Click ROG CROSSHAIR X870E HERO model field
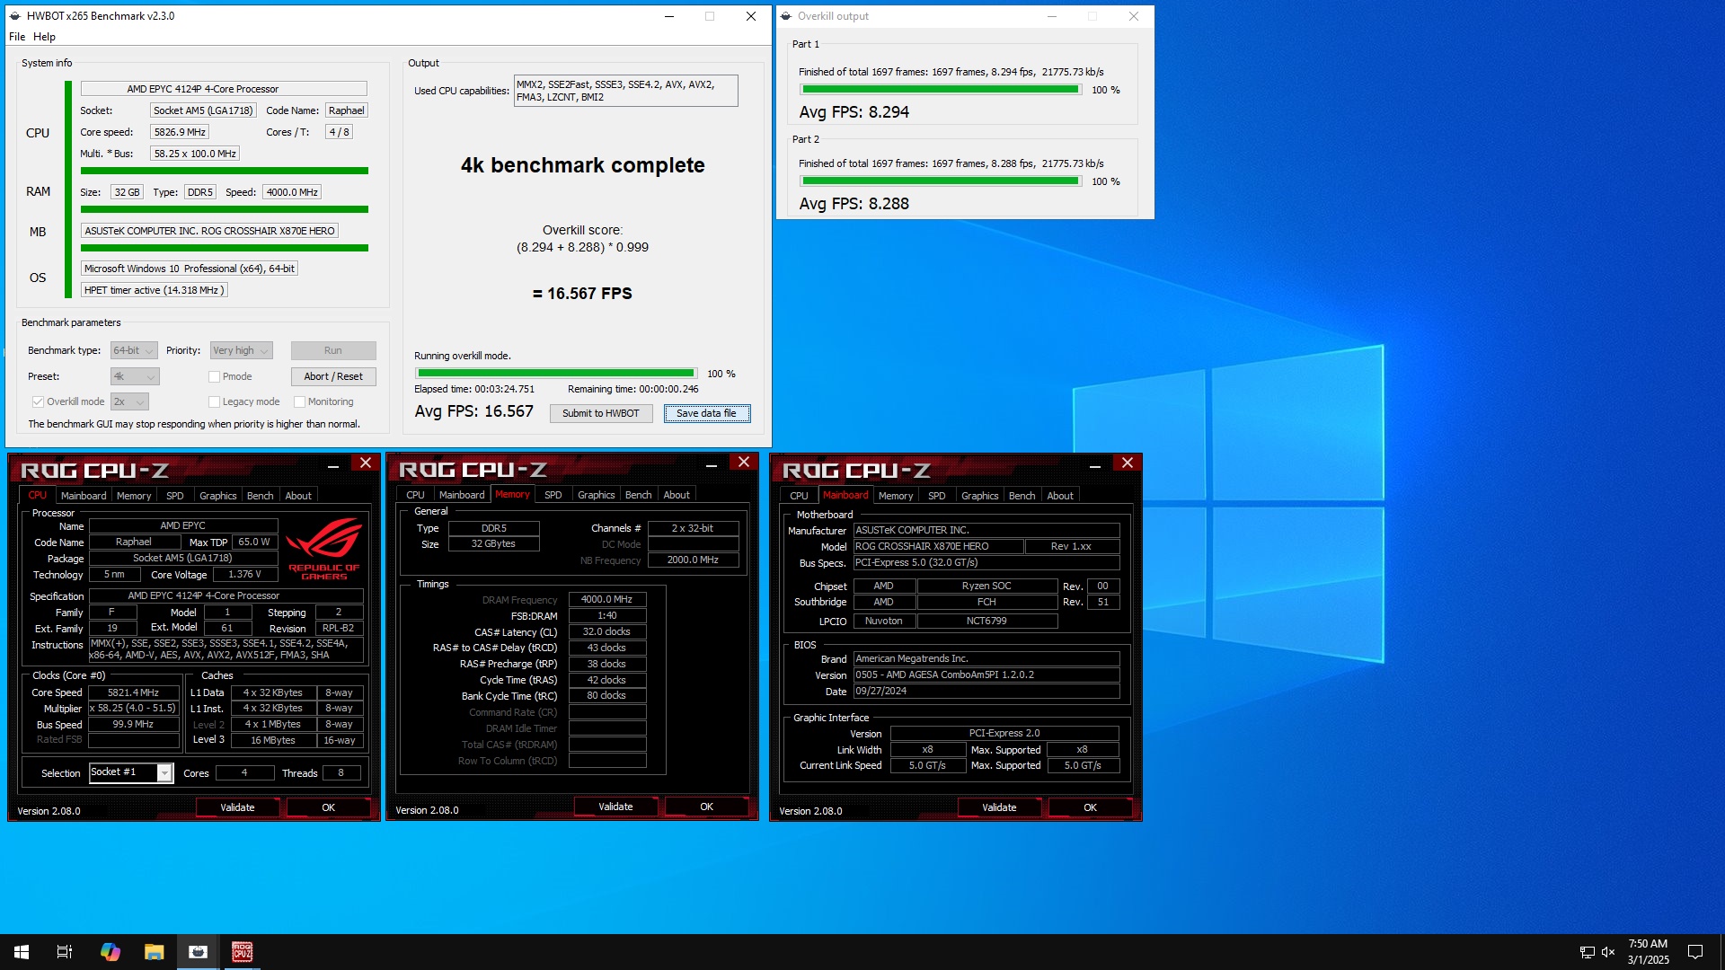Image resolution: width=1725 pixels, height=970 pixels. point(938,546)
